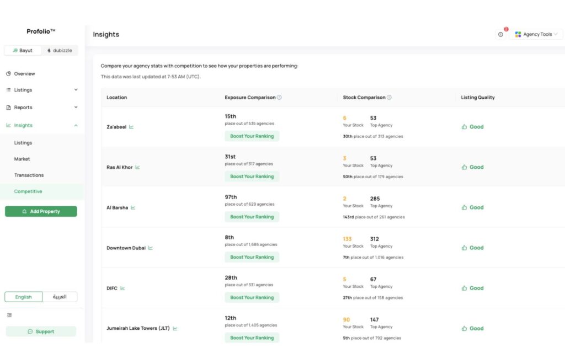
Task: Click the Ras Al Khor location name
Action: point(120,167)
